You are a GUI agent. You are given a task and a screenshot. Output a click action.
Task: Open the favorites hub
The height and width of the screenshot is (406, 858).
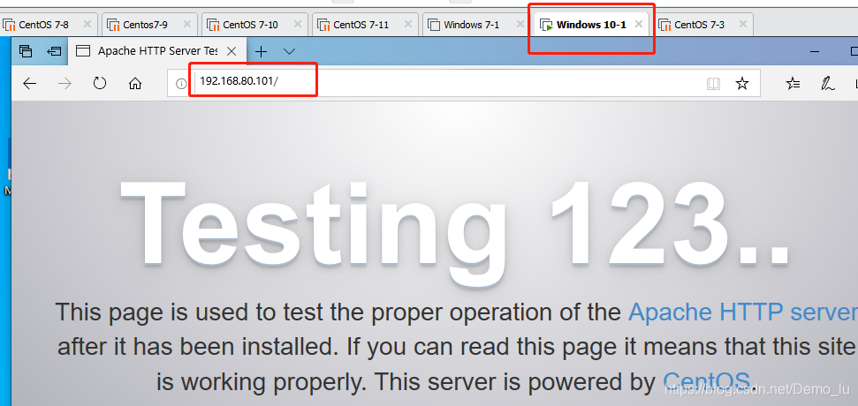793,84
